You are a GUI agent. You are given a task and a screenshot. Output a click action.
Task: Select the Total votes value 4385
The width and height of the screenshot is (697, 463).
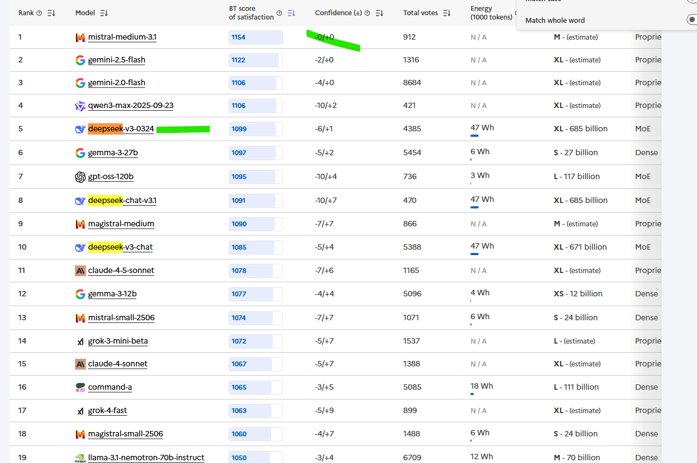click(x=412, y=129)
